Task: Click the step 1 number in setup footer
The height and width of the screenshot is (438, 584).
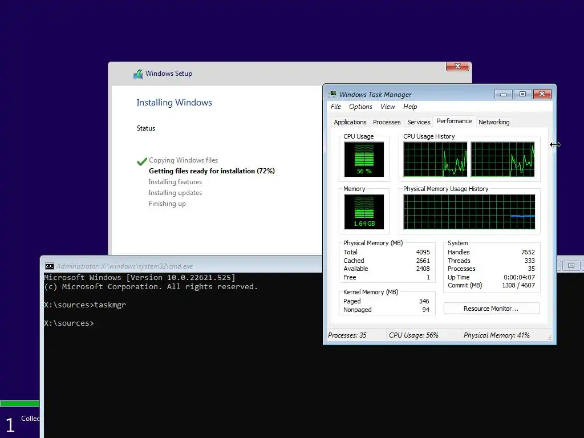Action: (10, 425)
